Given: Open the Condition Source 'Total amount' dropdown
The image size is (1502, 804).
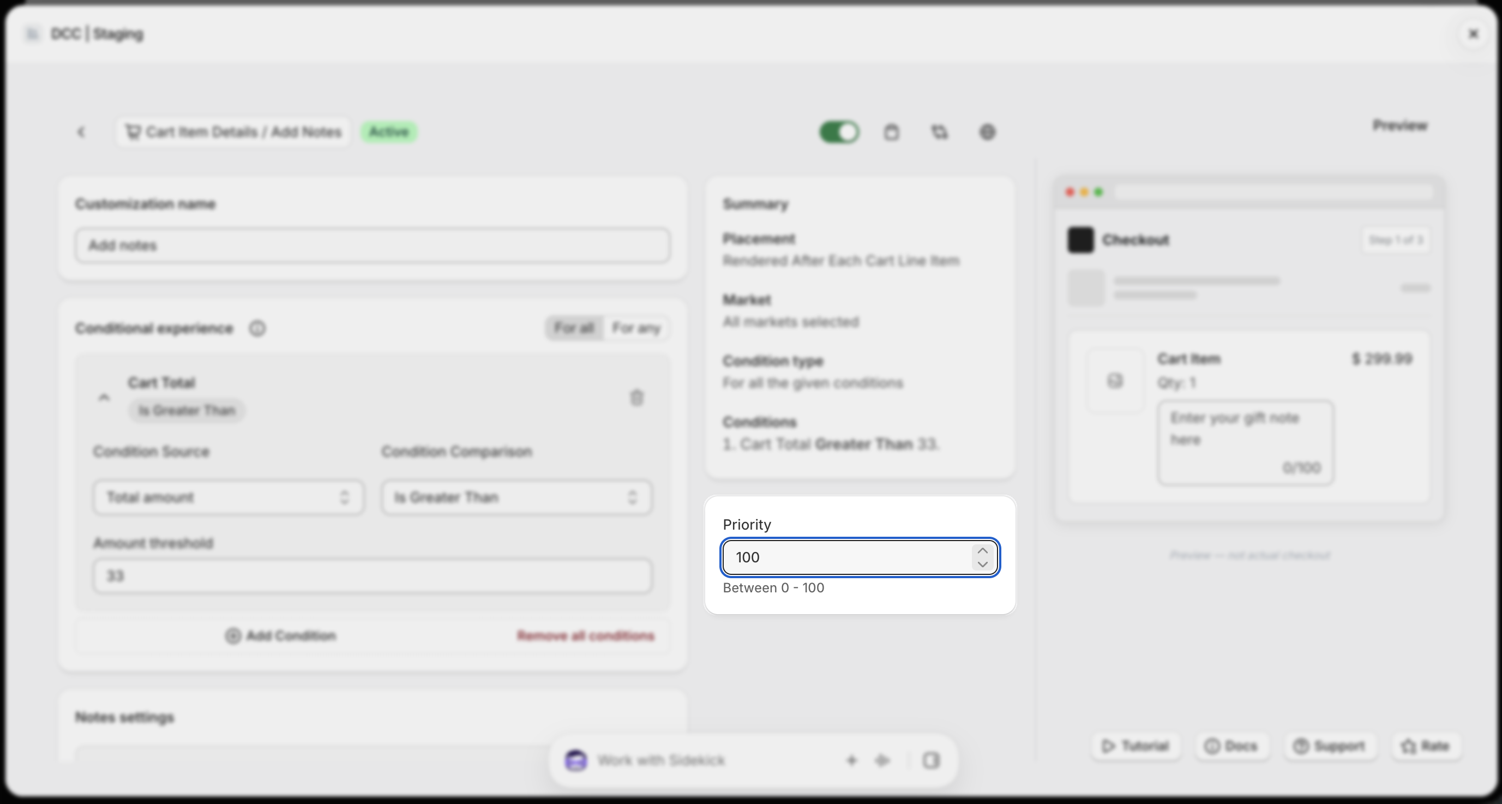Looking at the screenshot, I should 229,497.
